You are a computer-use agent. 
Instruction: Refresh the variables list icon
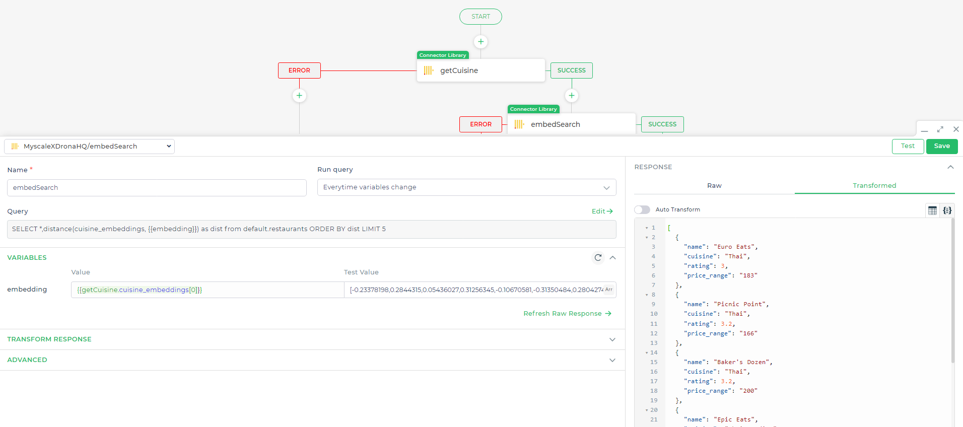[x=598, y=258]
